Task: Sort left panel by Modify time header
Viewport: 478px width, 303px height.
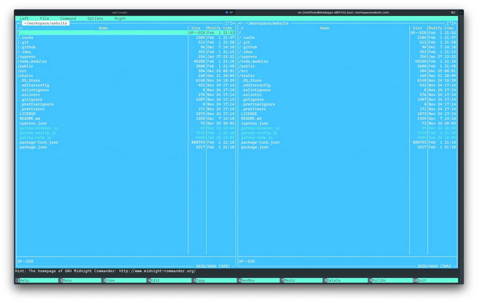Action: pos(220,28)
